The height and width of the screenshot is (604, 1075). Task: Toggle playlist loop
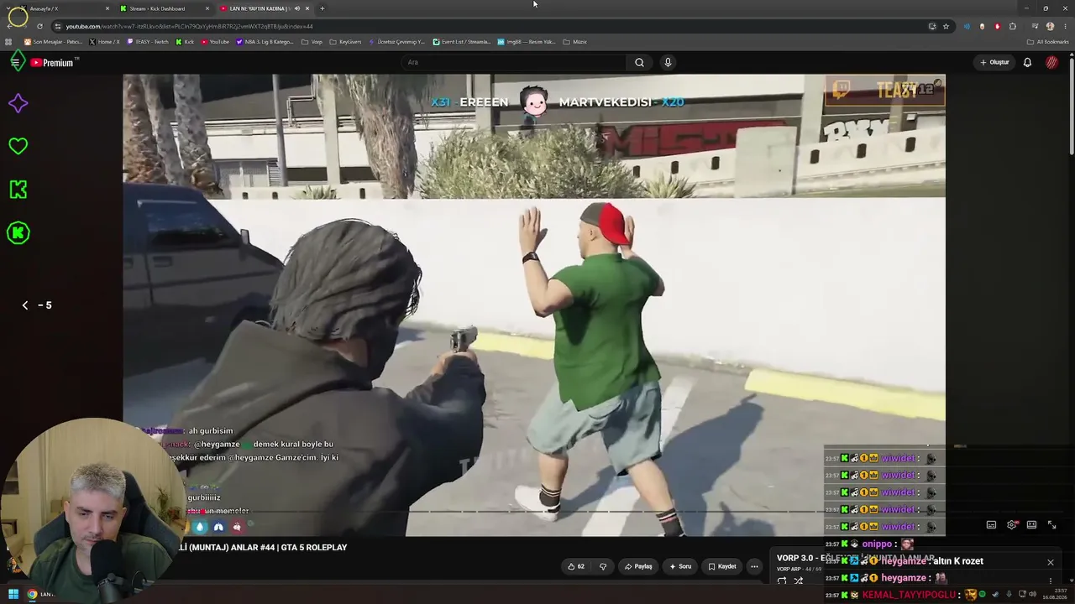coord(782,581)
